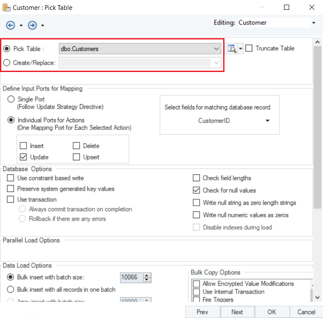Open the back arrow history dropdown
The width and height of the screenshot is (323, 318).
21,26
